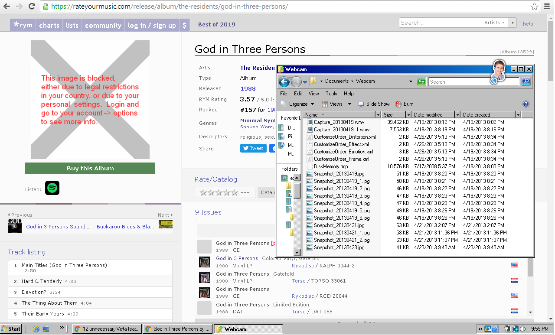Click the Explorer search magnifier button

click(x=526, y=81)
